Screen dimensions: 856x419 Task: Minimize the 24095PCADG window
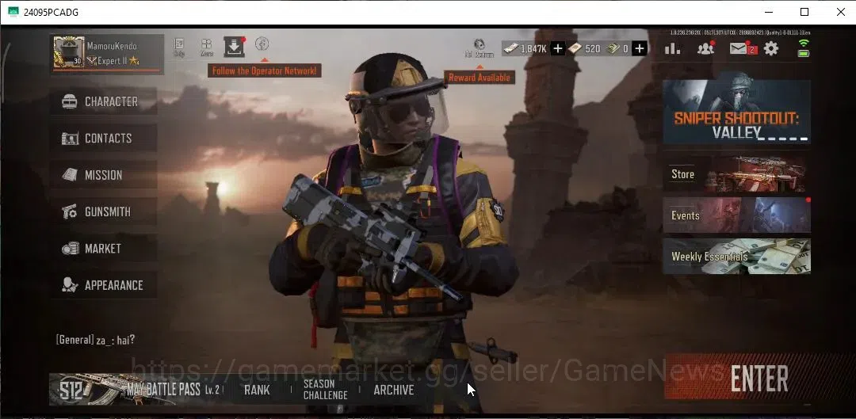[769, 12]
